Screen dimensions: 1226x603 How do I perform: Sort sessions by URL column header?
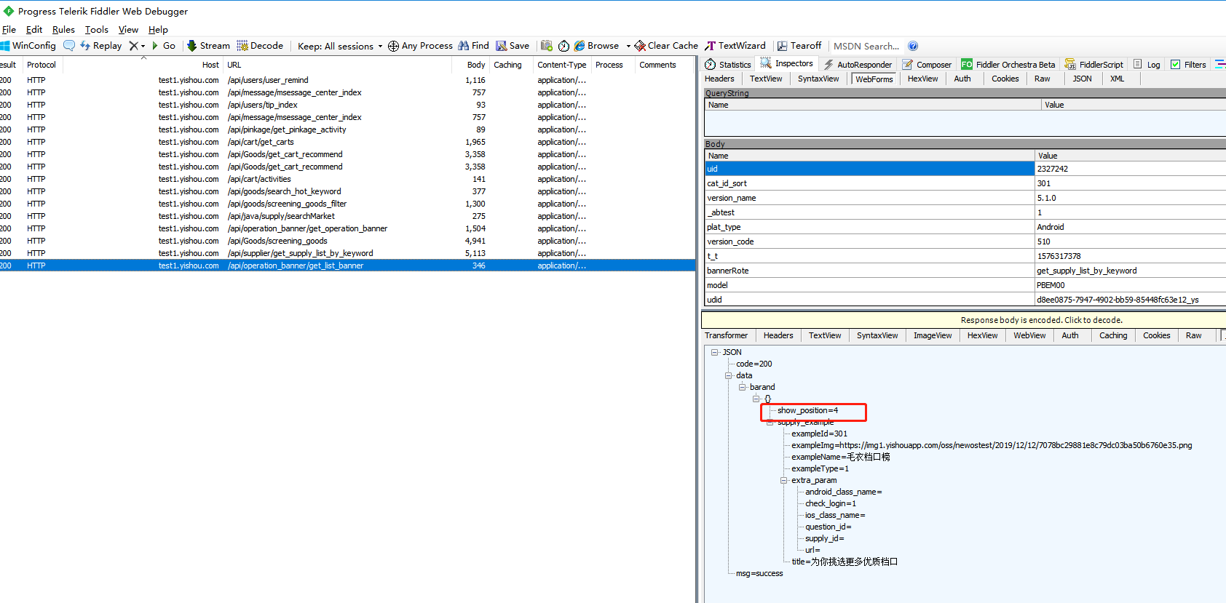pos(338,65)
